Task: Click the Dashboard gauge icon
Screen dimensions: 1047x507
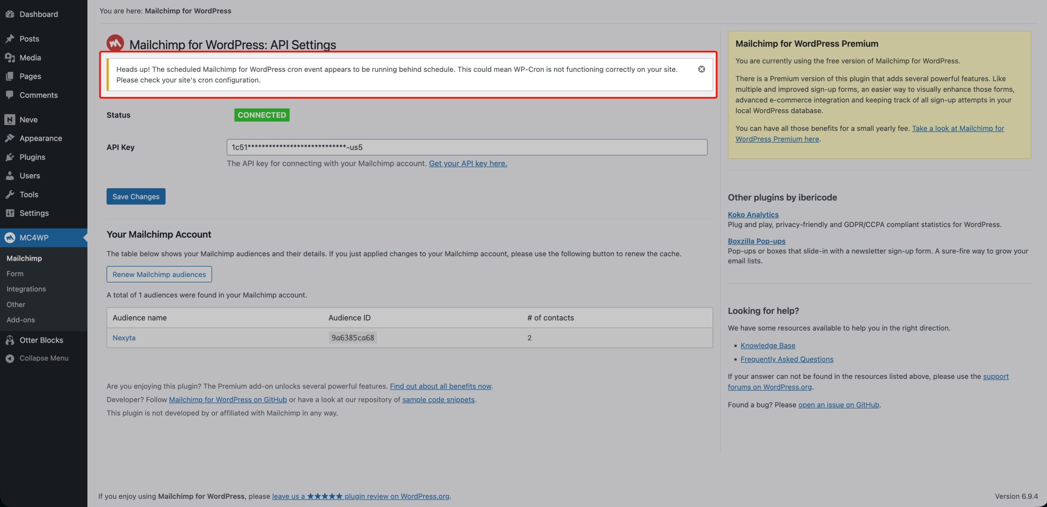Action: tap(10, 14)
